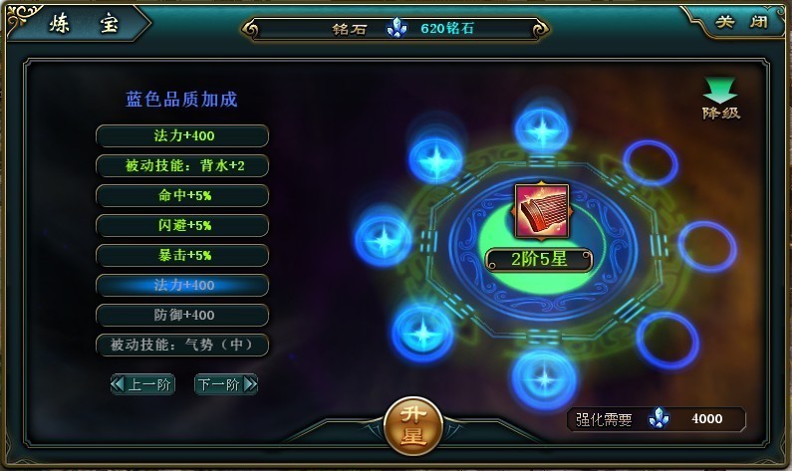Select the lit star orb at far left
792x471 pixels.
(x=383, y=239)
